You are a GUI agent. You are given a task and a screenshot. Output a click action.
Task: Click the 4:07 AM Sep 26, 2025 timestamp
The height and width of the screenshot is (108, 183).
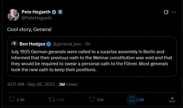(31, 84)
